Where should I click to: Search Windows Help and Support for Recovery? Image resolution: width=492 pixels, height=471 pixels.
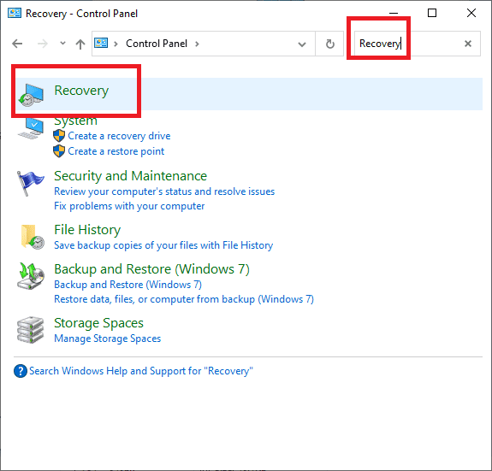point(141,371)
